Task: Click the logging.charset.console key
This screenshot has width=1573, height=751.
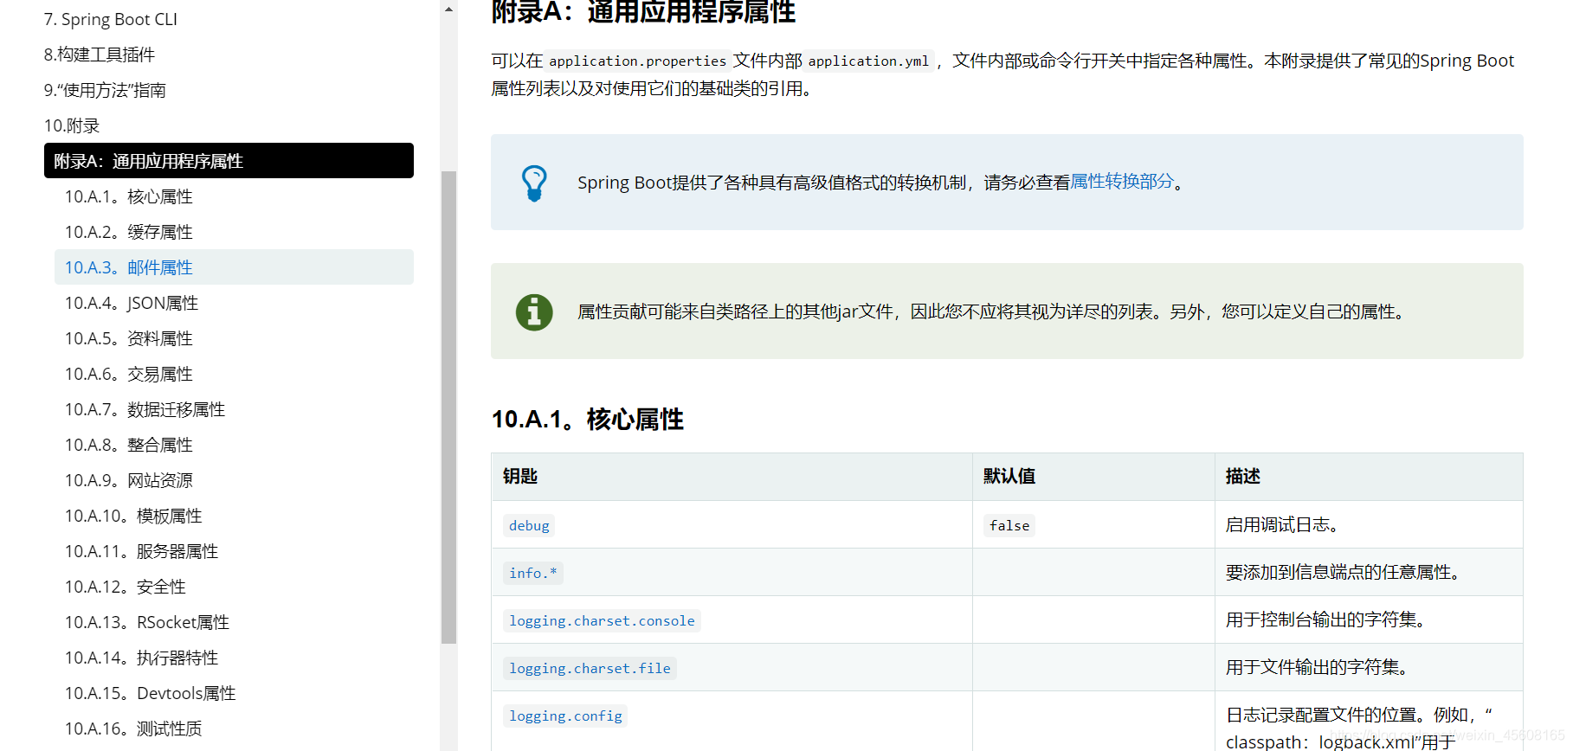Action: [602, 620]
